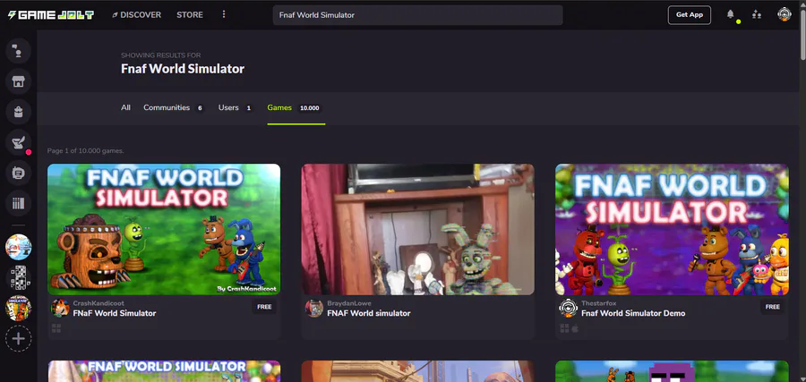Image resolution: width=806 pixels, height=382 pixels.
Task: Open CrashKandicoot's avatar
Action: (x=60, y=308)
